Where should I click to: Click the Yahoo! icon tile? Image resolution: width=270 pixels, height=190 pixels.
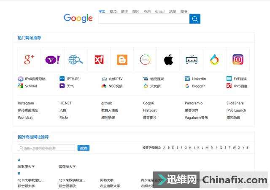(52, 59)
